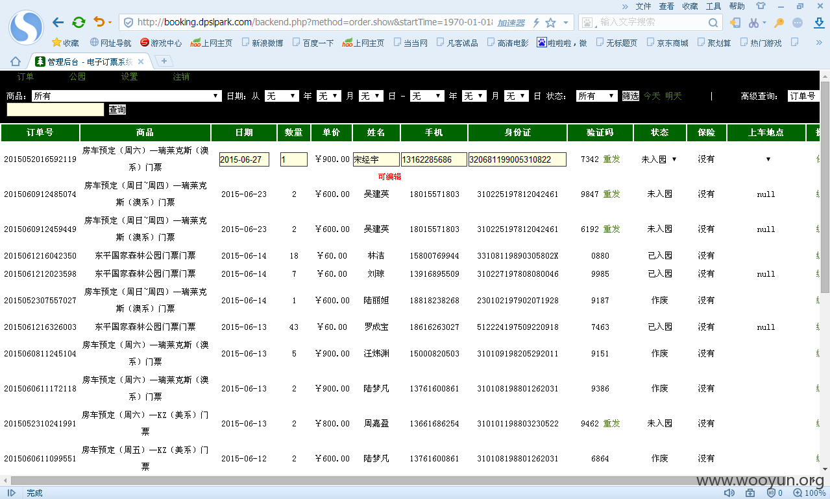The height and width of the screenshot is (499, 830).
Task: Open the start month dropdown
Action: (x=328, y=96)
